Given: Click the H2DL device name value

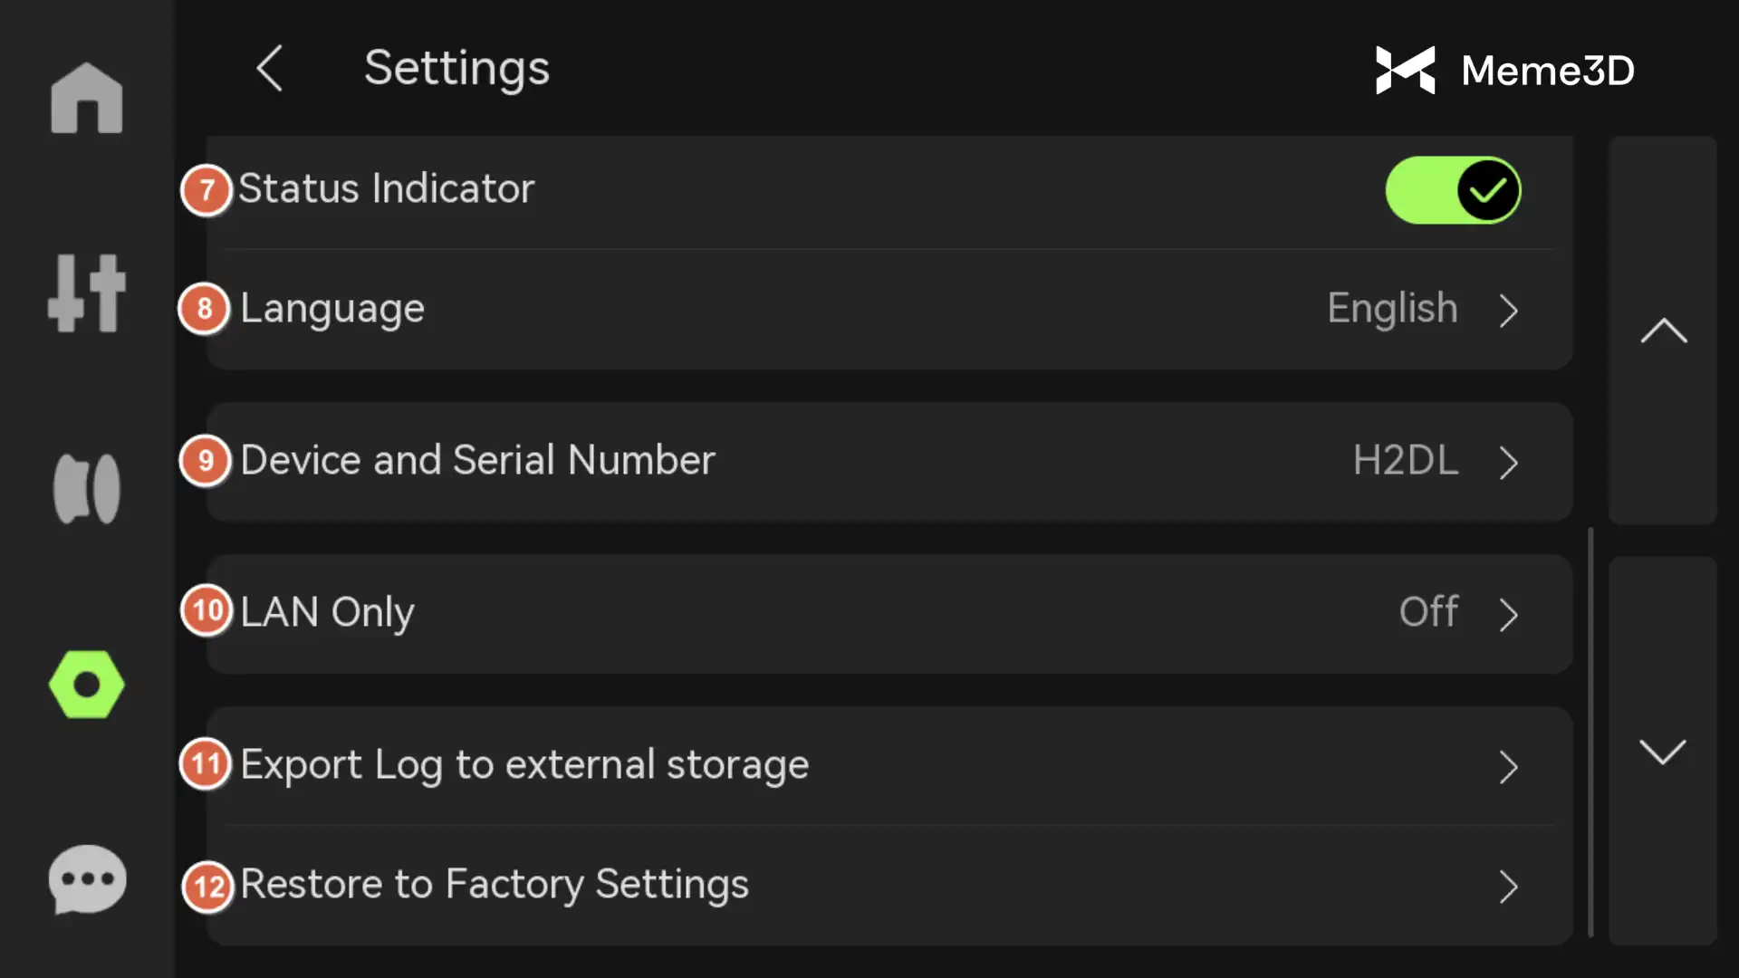Looking at the screenshot, I should pyautogui.click(x=1405, y=460).
